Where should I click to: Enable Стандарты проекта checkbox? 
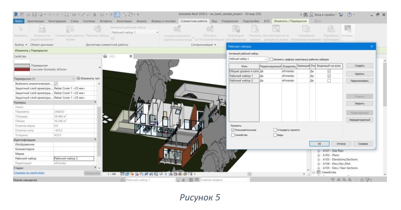[275, 130]
